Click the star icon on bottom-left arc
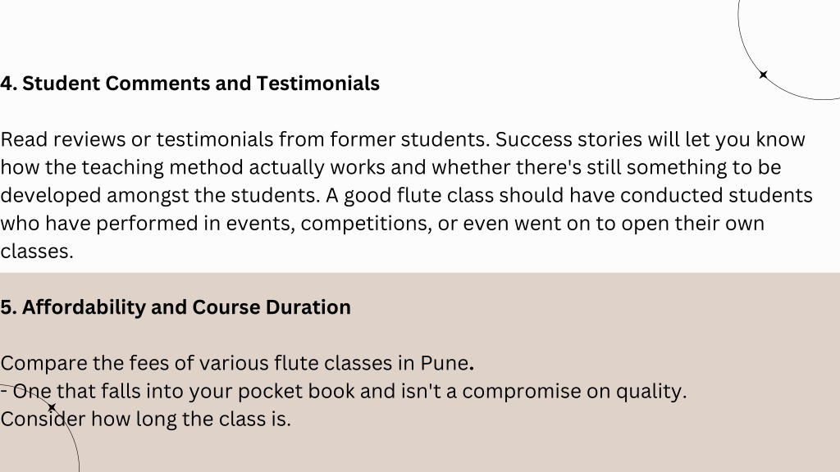This screenshot has height=472, width=840. (x=52, y=408)
